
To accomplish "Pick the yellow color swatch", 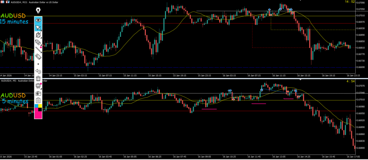I will point(40,106).
